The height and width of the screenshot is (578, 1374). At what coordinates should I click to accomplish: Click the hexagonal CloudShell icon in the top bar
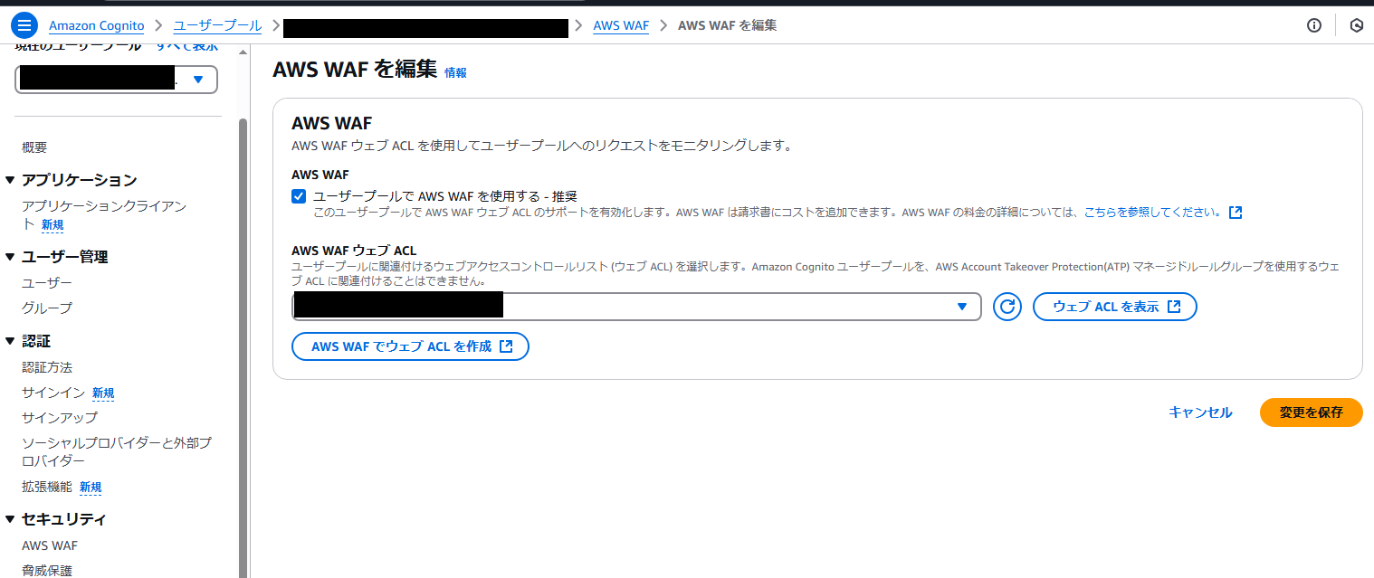[1356, 25]
